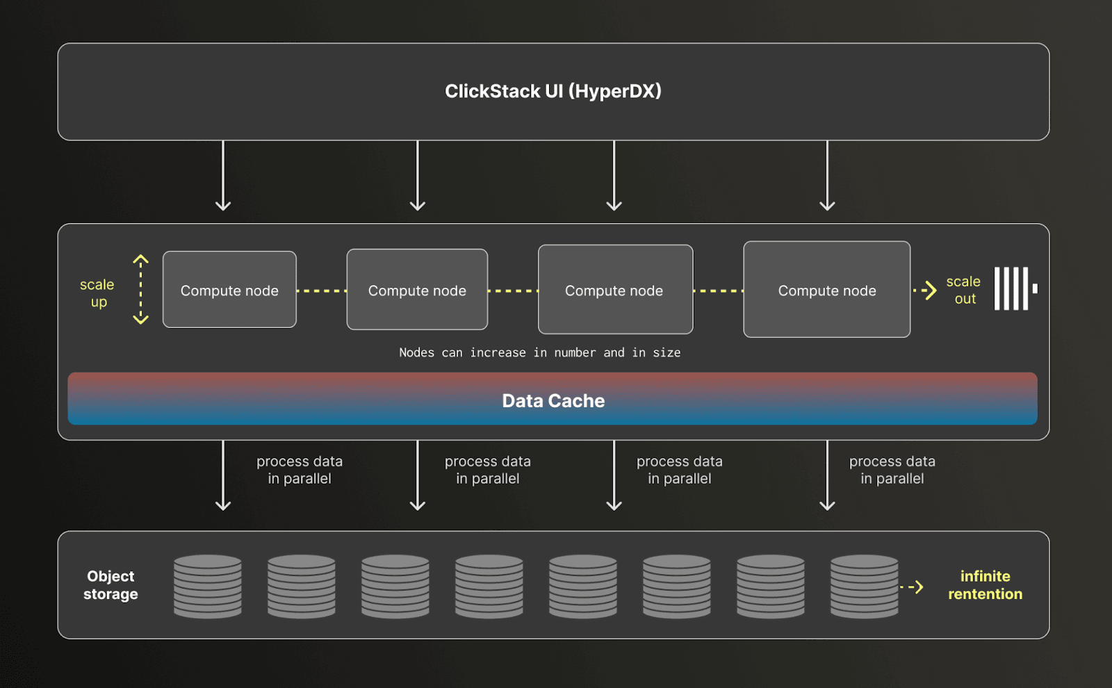Click the Nodes can increase caption text
The height and width of the screenshot is (688, 1112).
[539, 352]
